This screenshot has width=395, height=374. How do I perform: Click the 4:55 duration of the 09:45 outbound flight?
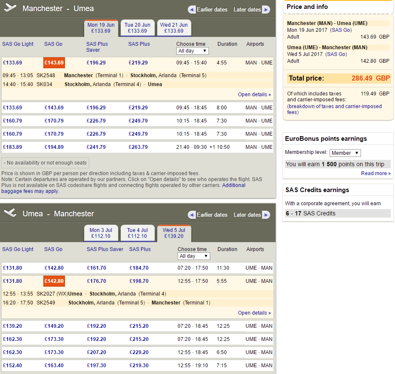point(222,63)
